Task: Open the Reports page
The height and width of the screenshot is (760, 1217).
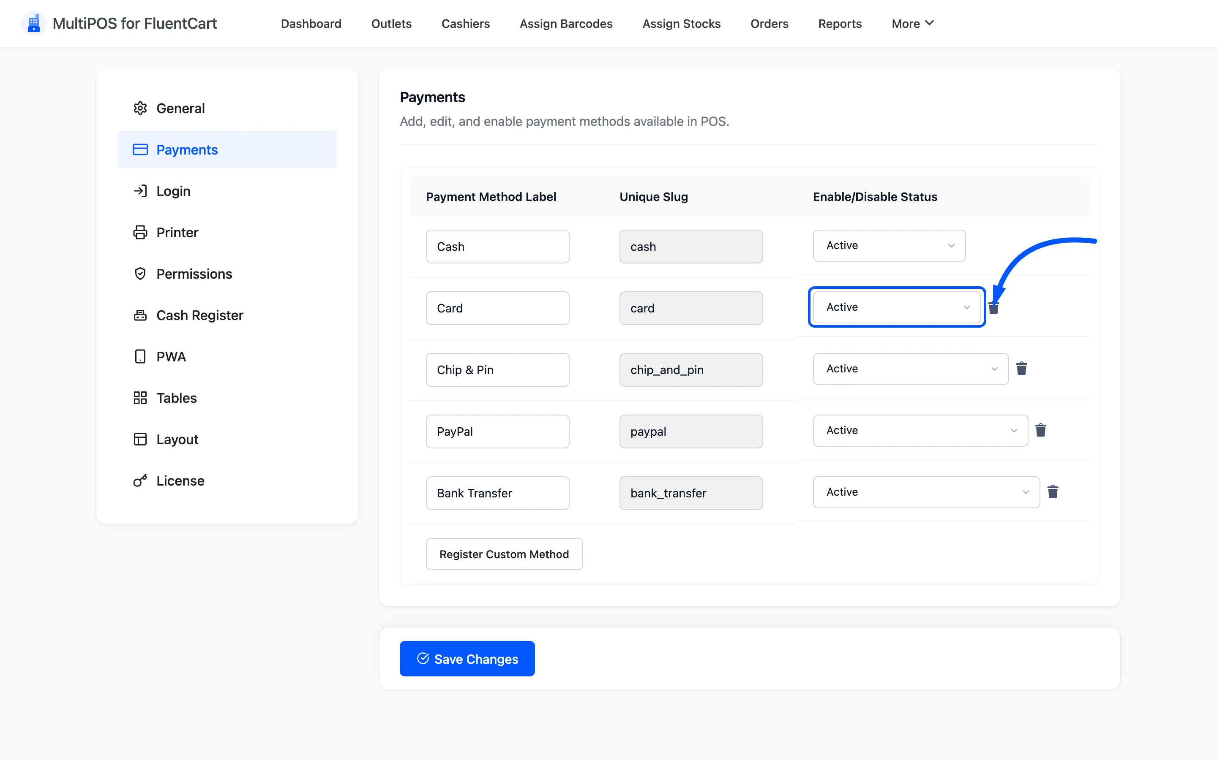Action: coord(840,24)
